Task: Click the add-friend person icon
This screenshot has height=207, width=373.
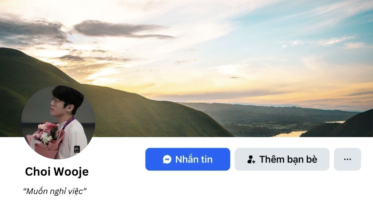Action: pos(251,159)
